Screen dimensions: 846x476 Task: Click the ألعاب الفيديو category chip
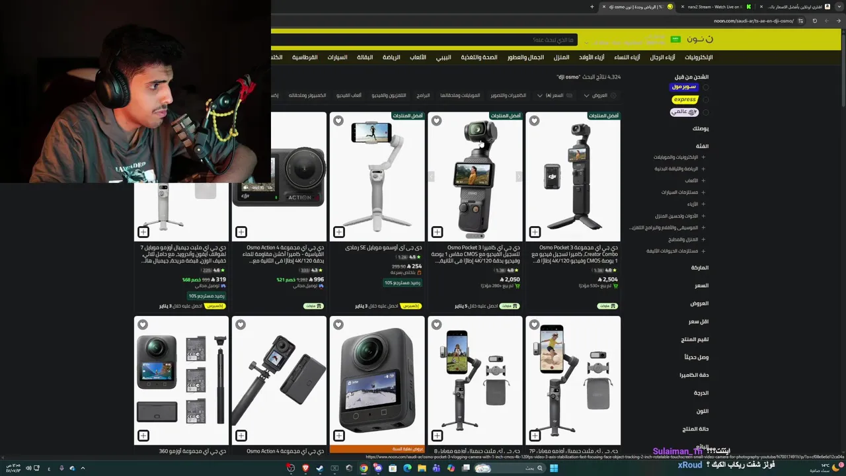(x=349, y=95)
